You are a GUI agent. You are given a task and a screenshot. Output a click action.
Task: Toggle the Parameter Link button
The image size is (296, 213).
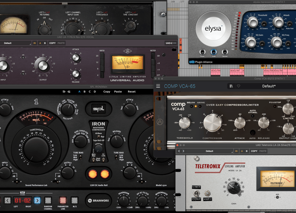pyautogui.click(x=63, y=200)
